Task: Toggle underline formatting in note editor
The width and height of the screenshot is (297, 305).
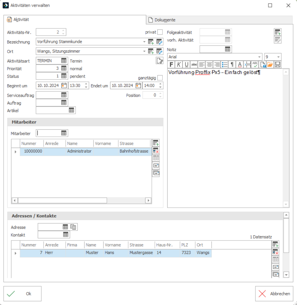Action: click(x=187, y=65)
